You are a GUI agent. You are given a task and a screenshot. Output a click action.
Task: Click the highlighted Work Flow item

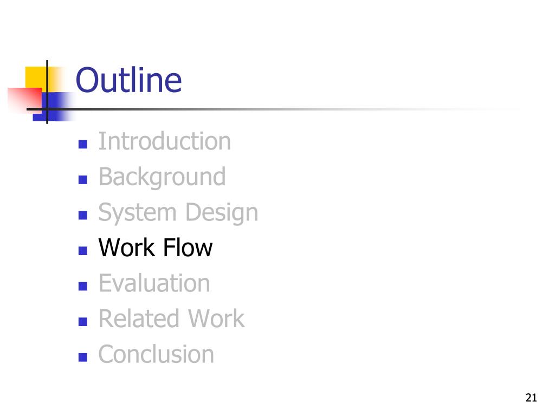(156, 248)
